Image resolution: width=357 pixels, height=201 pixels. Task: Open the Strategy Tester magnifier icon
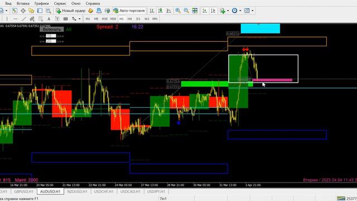pos(49,11)
